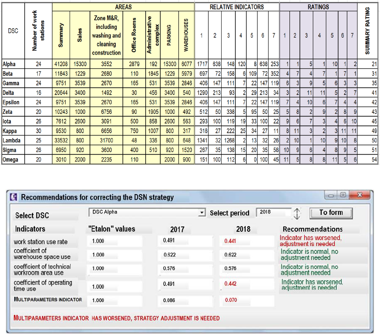Select the Lambda row label
380x334 pixels.
pos(12,140)
